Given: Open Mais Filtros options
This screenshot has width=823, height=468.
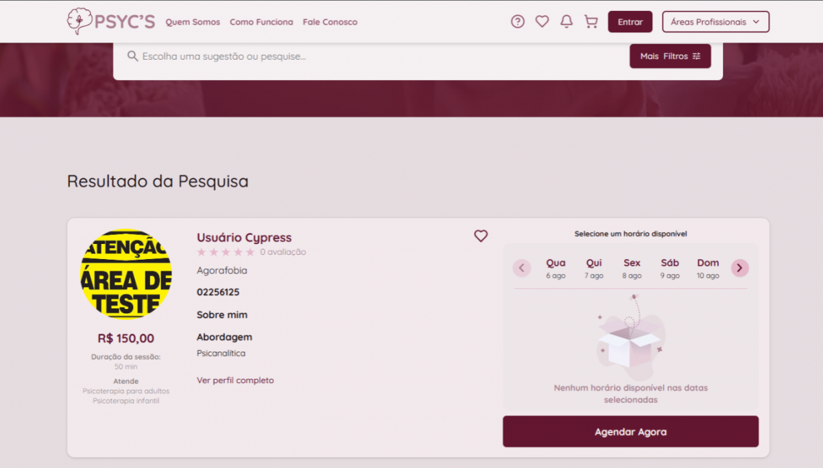Looking at the screenshot, I should (x=670, y=56).
